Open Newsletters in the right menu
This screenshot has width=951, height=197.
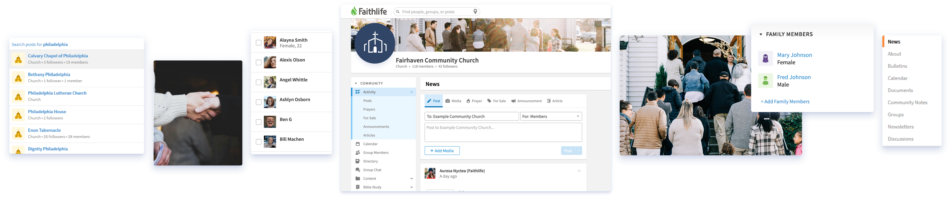click(900, 127)
